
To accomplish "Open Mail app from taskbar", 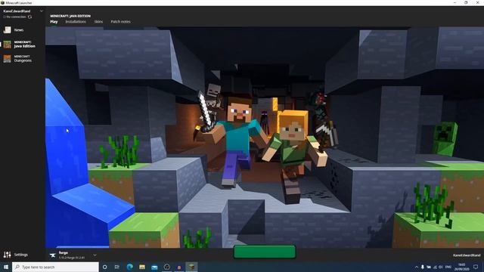I will 154,267.
